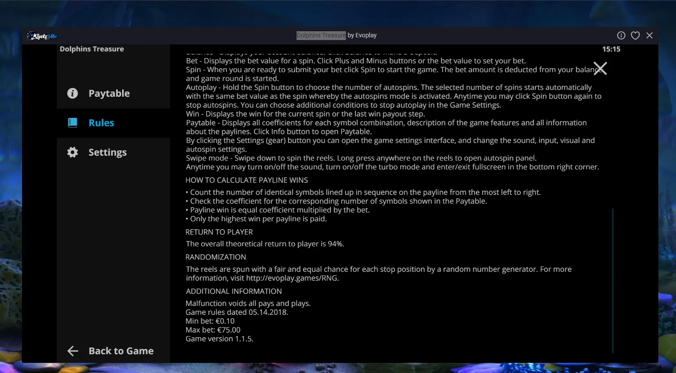Click the 'Game version 1.1.5.' line
676x373 pixels.
click(219, 339)
